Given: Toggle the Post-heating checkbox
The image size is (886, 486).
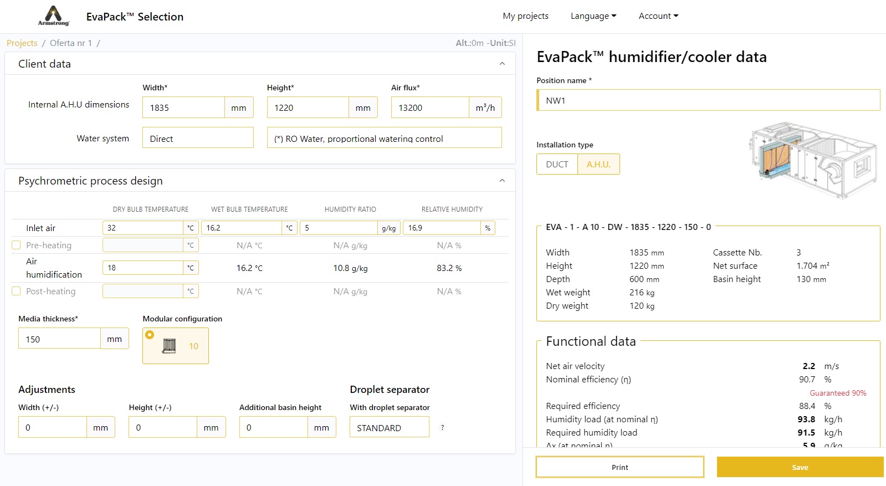Looking at the screenshot, I should coord(16,291).
